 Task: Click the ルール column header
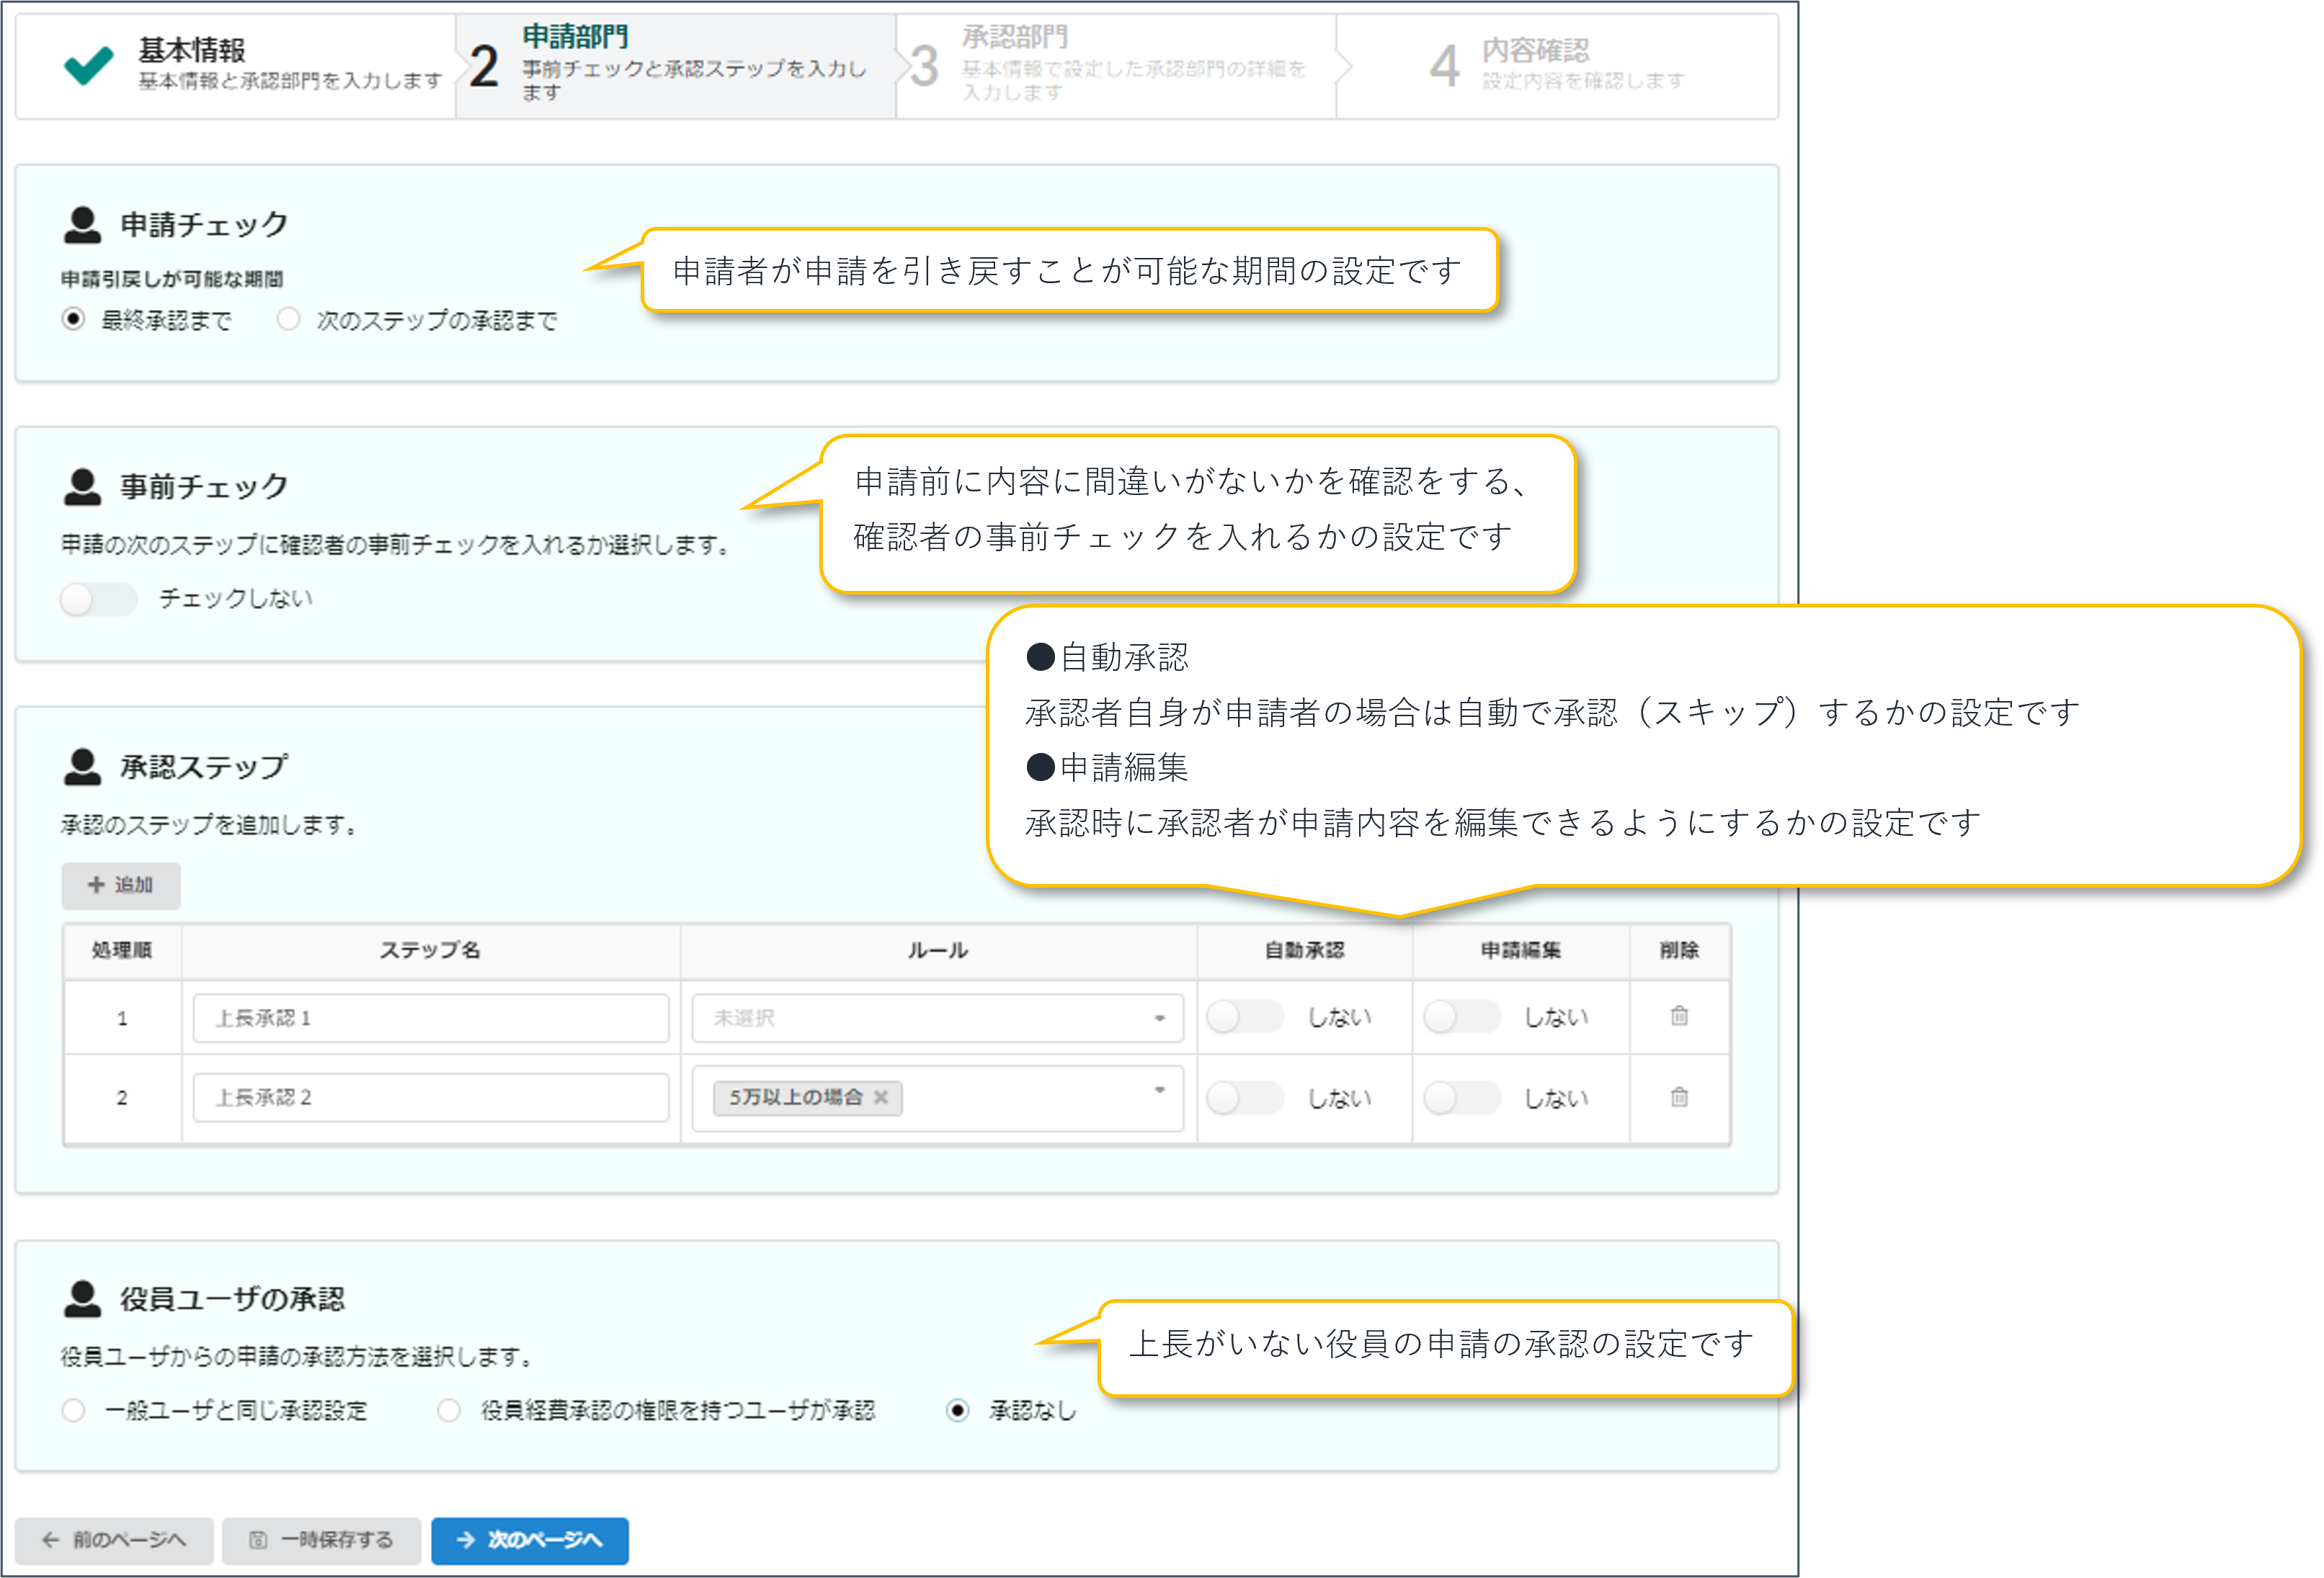[938, 950]
